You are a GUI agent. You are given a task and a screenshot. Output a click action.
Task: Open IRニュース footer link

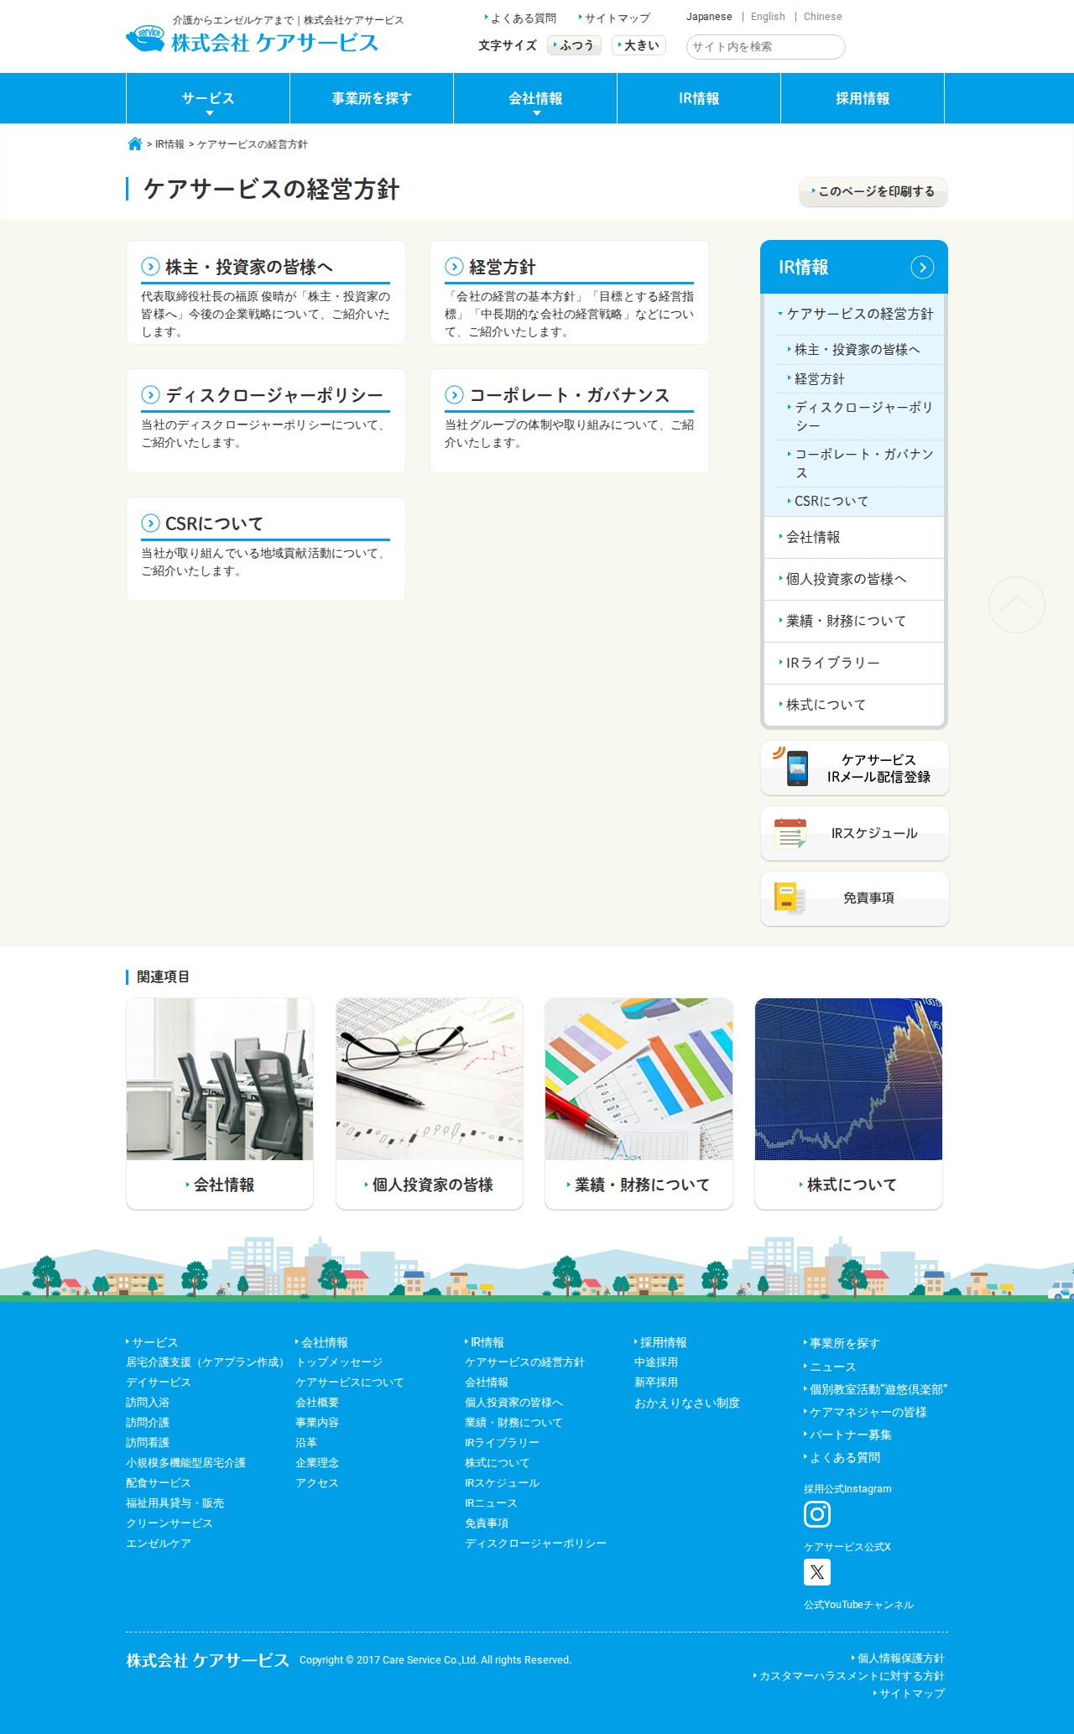(x=491, y=1503)
